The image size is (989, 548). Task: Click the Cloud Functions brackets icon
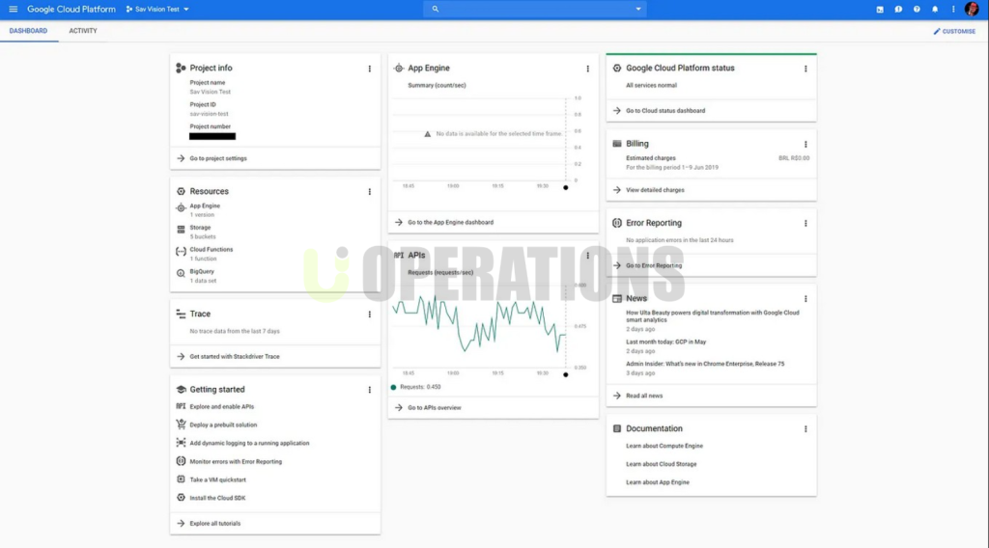pyautogui.click(x=181, y=251)
